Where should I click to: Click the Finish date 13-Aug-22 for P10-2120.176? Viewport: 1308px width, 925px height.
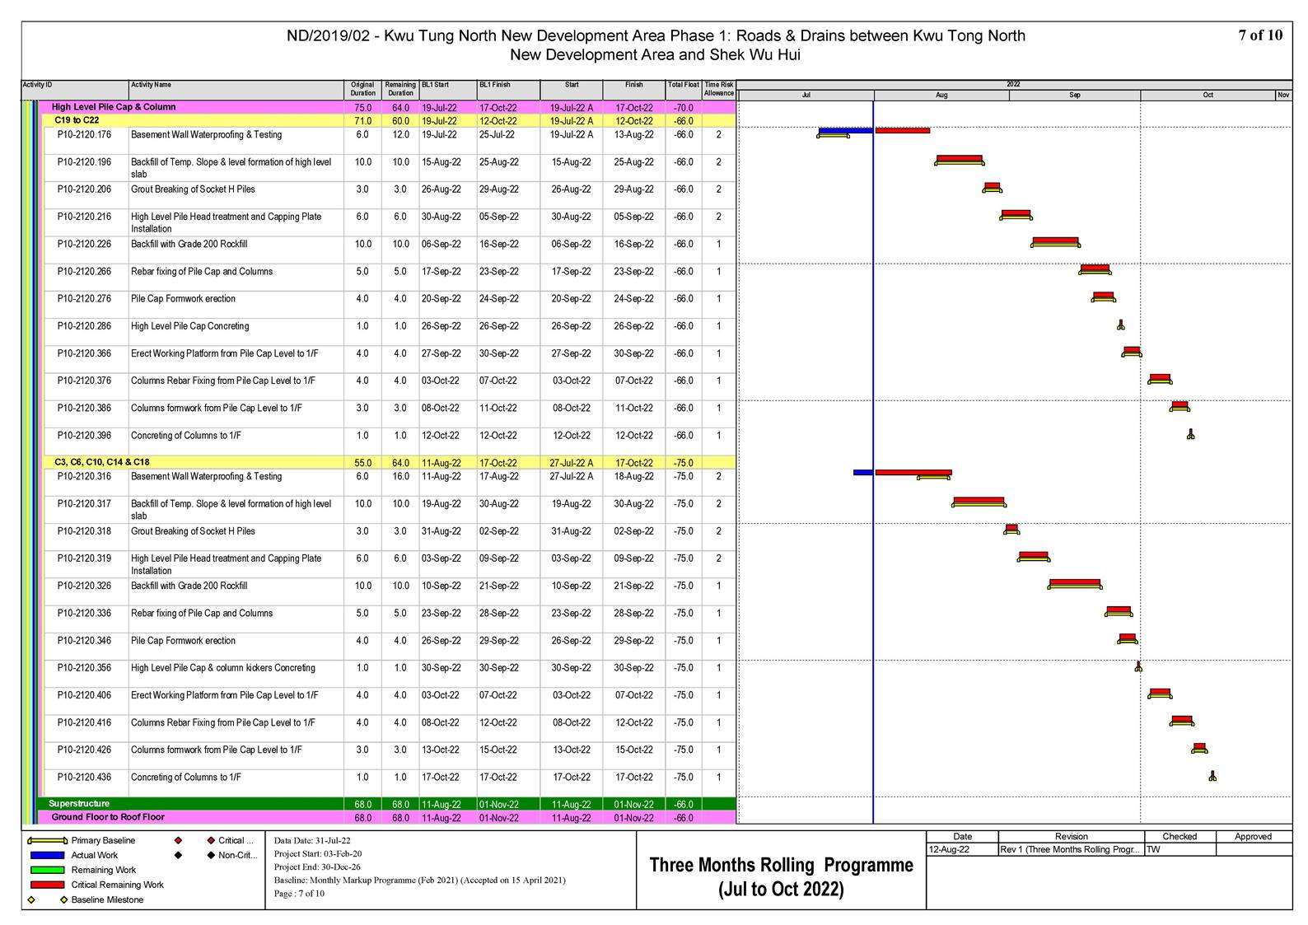[634, 135]
